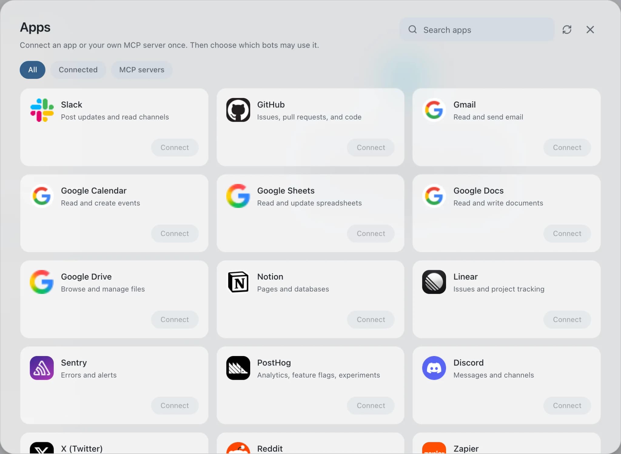The width and height of the screenshot is (621, 454).
Task: Click the magnifier icon in search box
Action: click(x=412, y=29)
